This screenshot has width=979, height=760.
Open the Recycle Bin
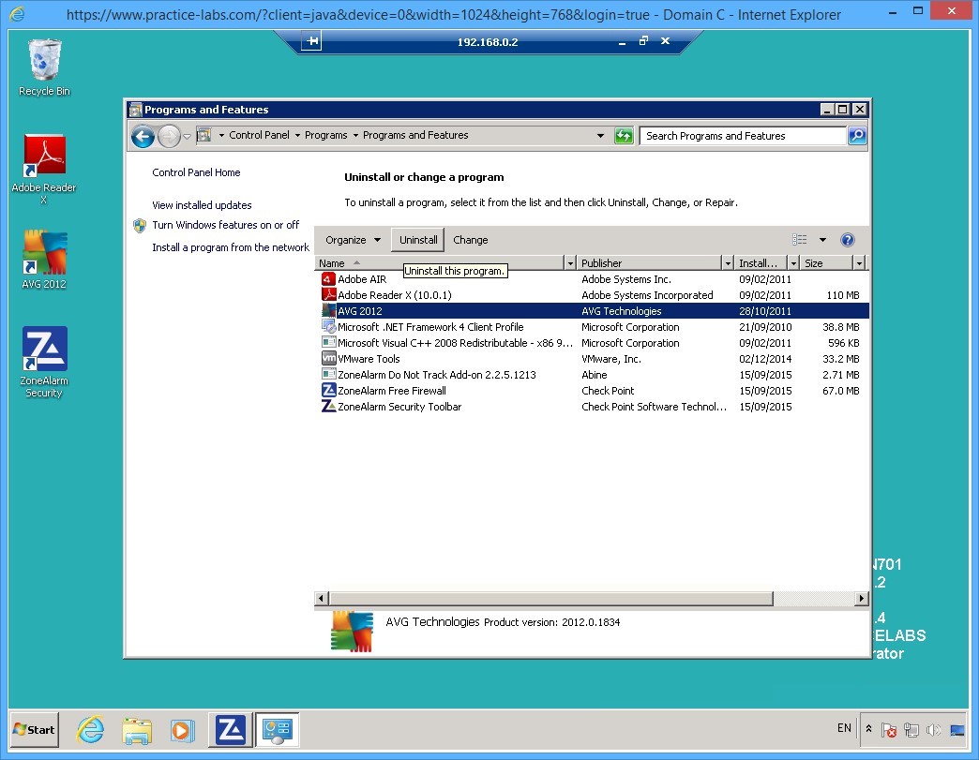coord(43,59)
